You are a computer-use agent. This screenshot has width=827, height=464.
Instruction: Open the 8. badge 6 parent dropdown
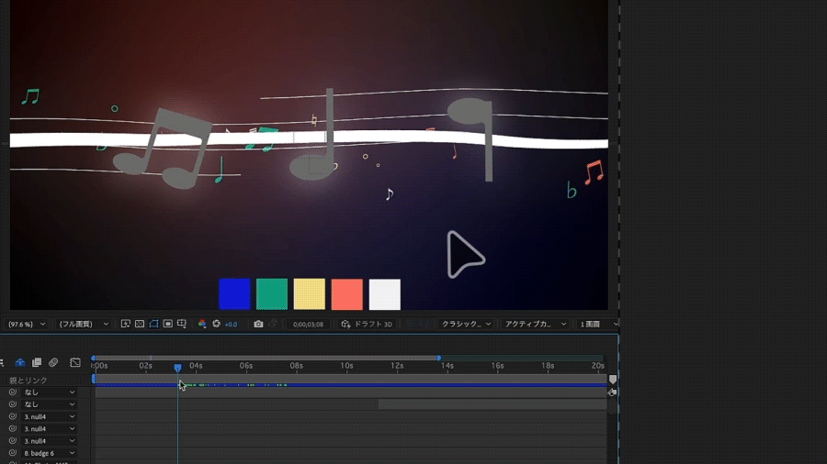click(x=49, y=453)
